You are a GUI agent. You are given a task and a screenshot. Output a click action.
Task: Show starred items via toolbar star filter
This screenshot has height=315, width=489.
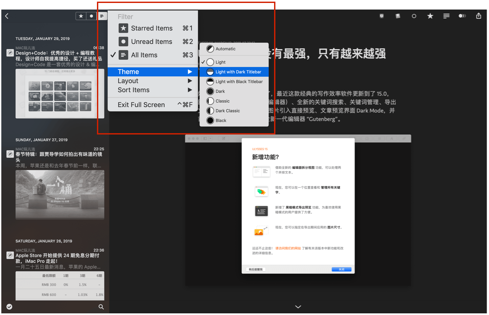(x=81, y=16)
